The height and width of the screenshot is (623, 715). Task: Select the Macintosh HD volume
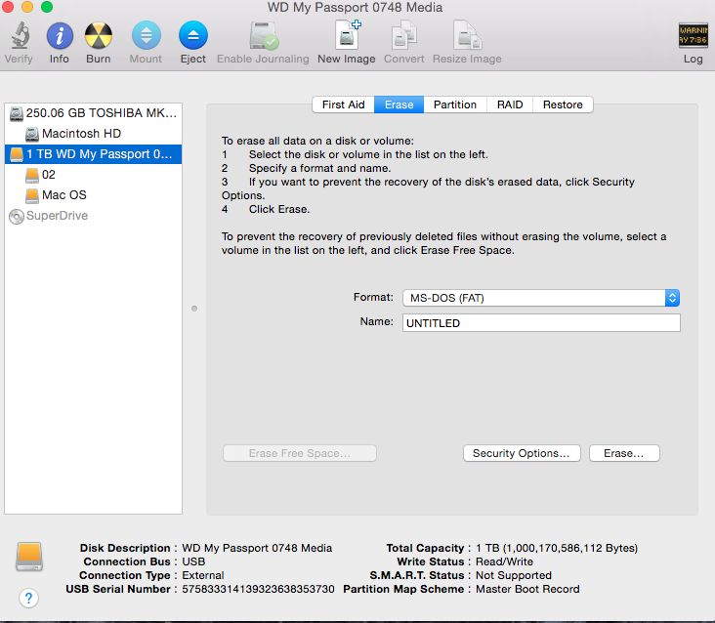coord(93,134)
